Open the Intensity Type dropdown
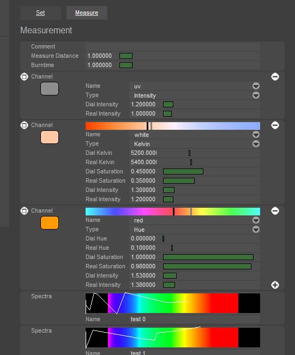295x355 pixels. point(256,95)
